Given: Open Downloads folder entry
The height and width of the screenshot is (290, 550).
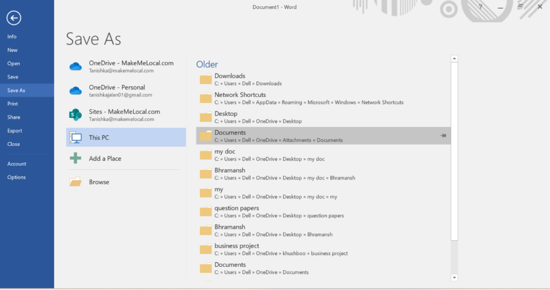Looking at the screenshot, I should 323,79.
